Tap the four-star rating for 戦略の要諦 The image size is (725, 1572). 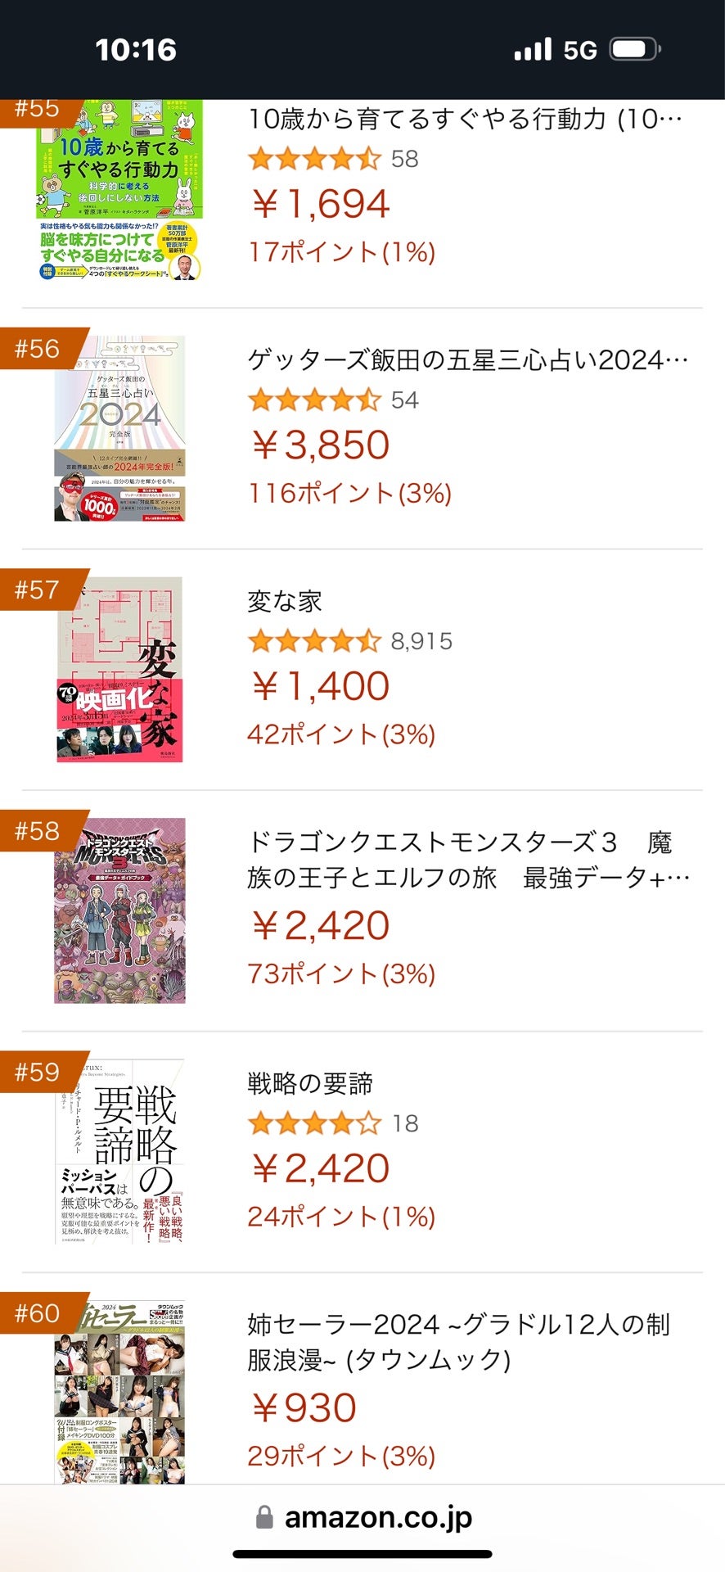314,1123
